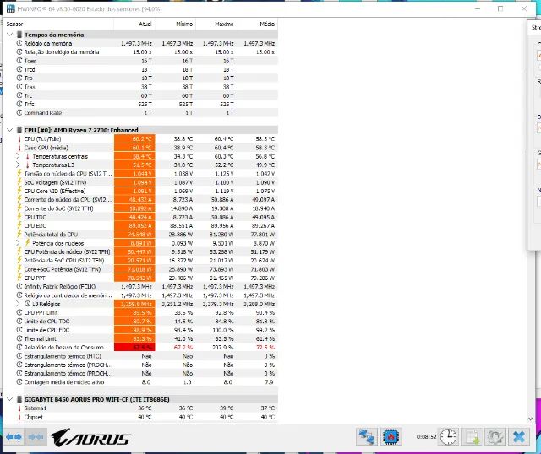The height and width of the screenshot is (454, 541).
Task: Click the Atual column header
Action: (x=134, y=24)
